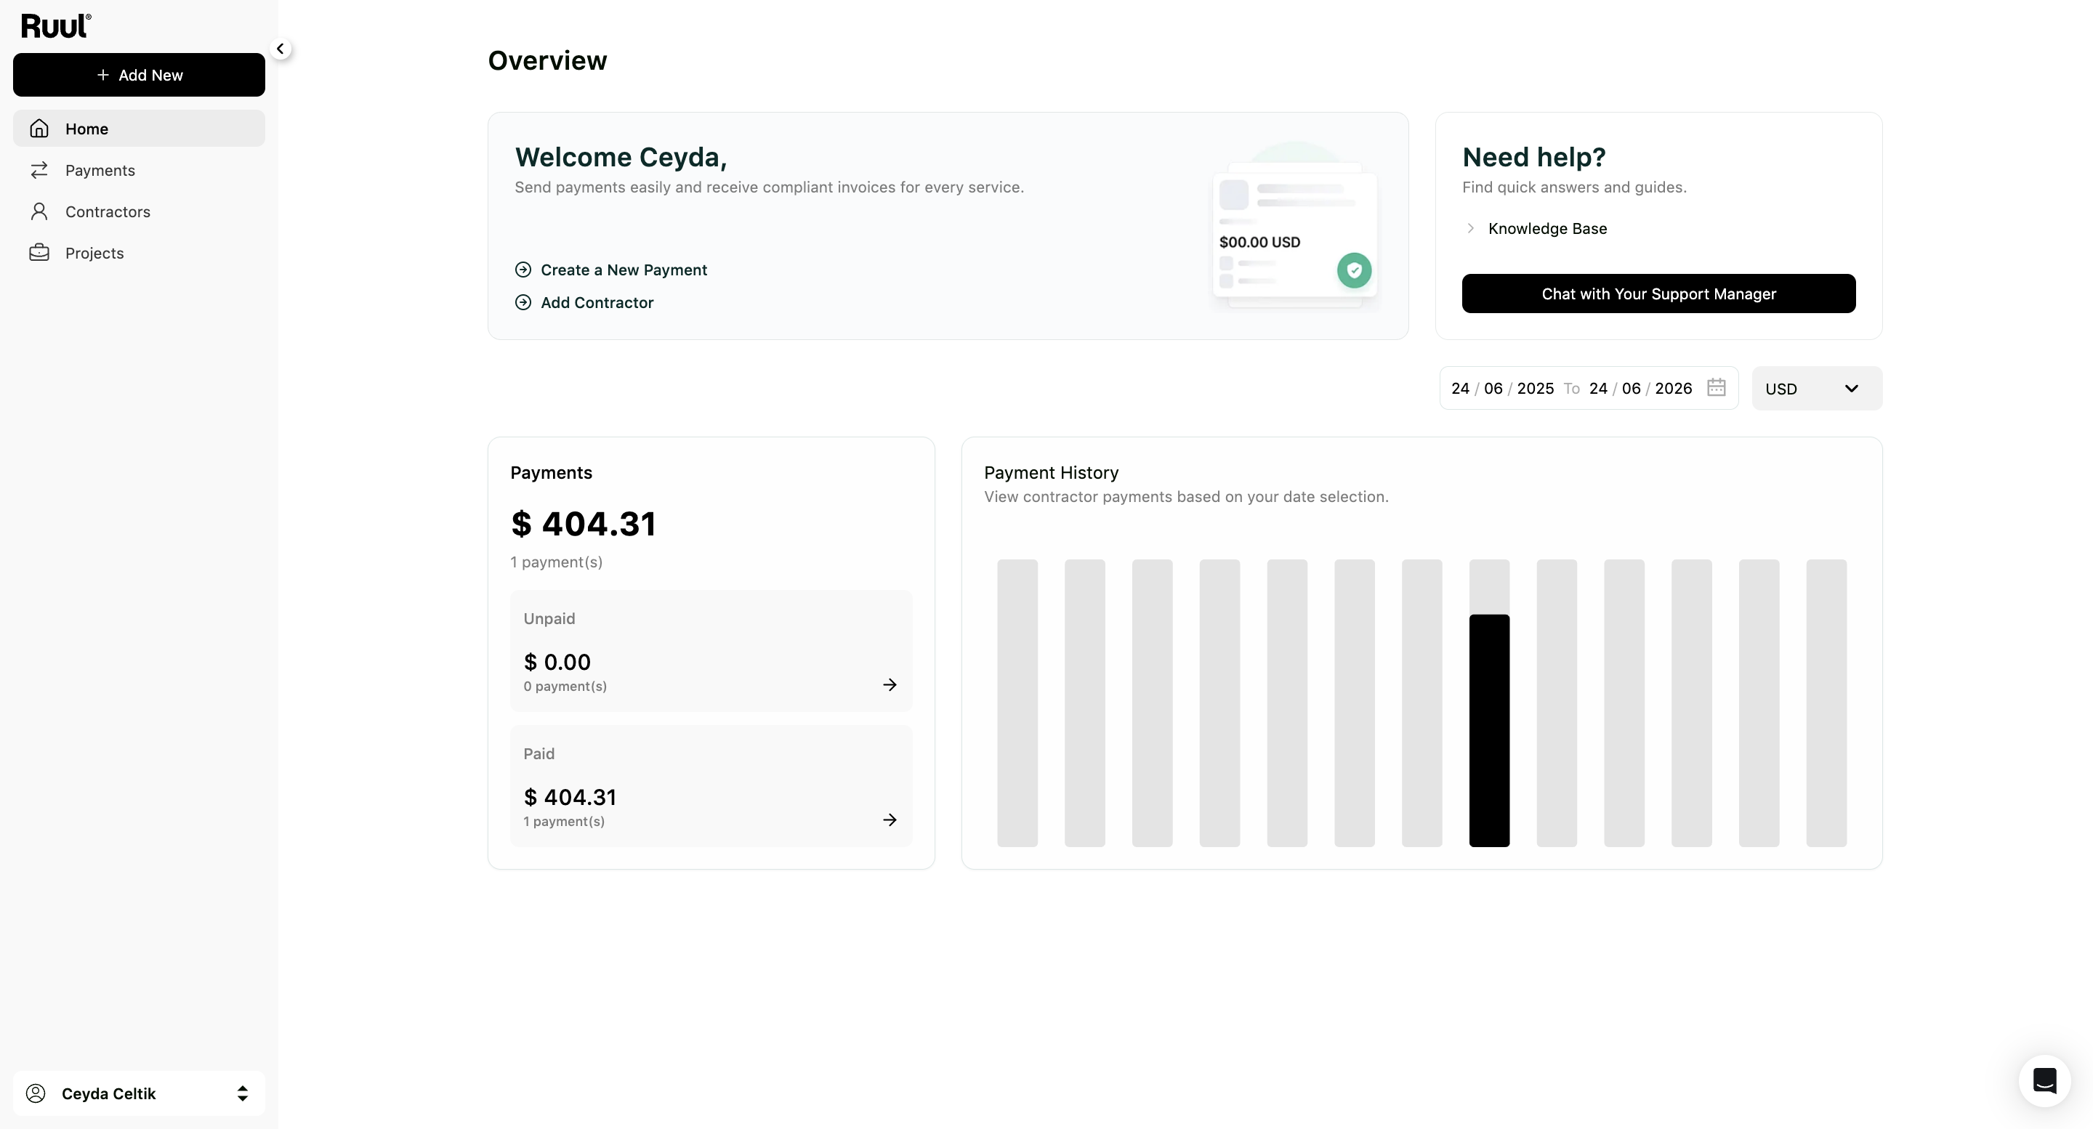Click the Add New button
Screen dimensions: 2093x1129
pyautogui.click(x=139, y=75)
